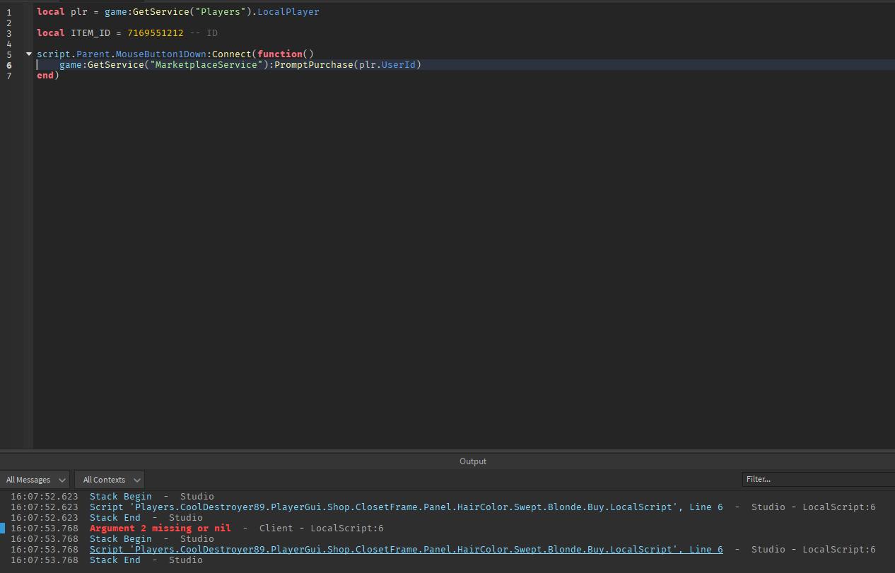
Task: Click 'end)' on line 7
Action: tap(47, 75)
